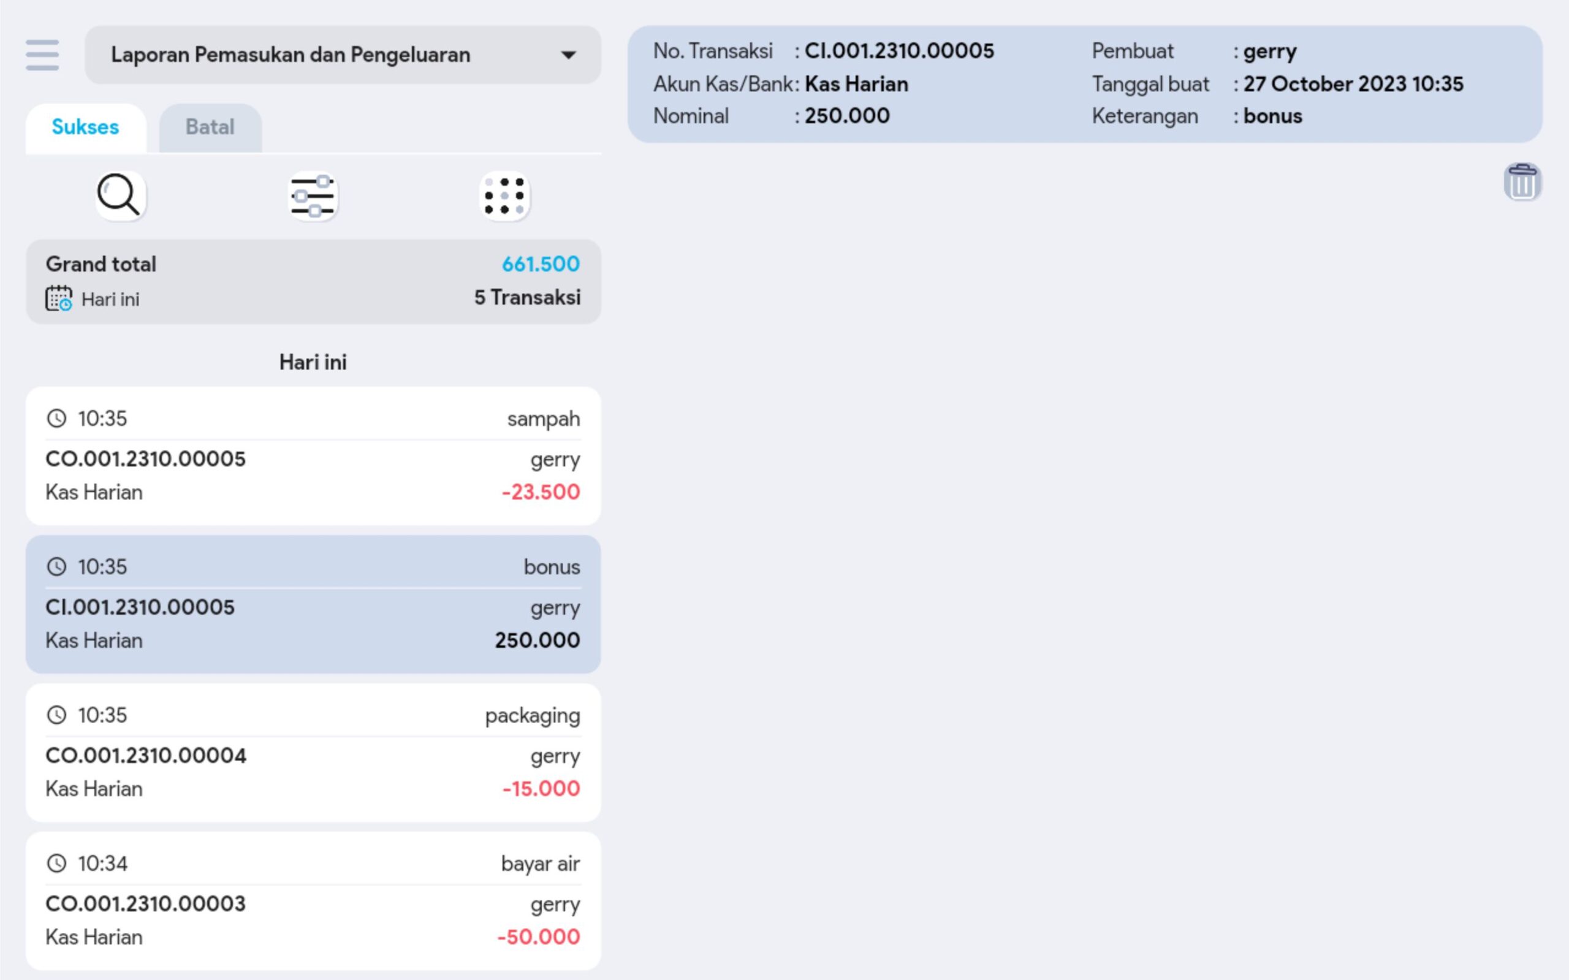Click the magnifying glass search icon
Screen dimensions: 1569x980
pyautogui.click(x=120, y=196)
